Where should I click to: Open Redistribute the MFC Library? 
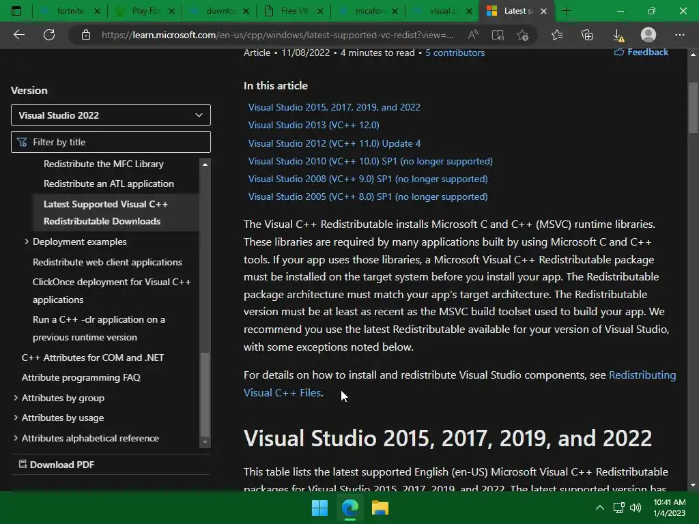coord(104,164)
